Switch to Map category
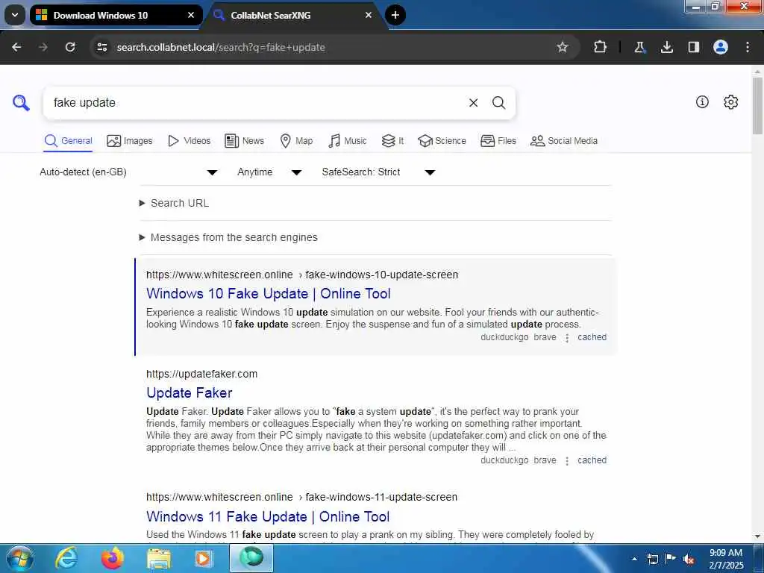764x573 pixels. point(296,141)
